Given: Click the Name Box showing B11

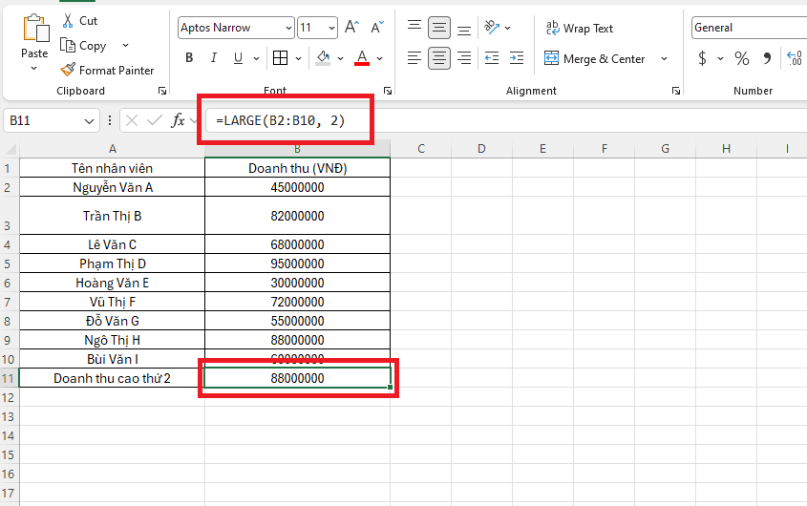Looking at the screenshot, I should (43, 121).
